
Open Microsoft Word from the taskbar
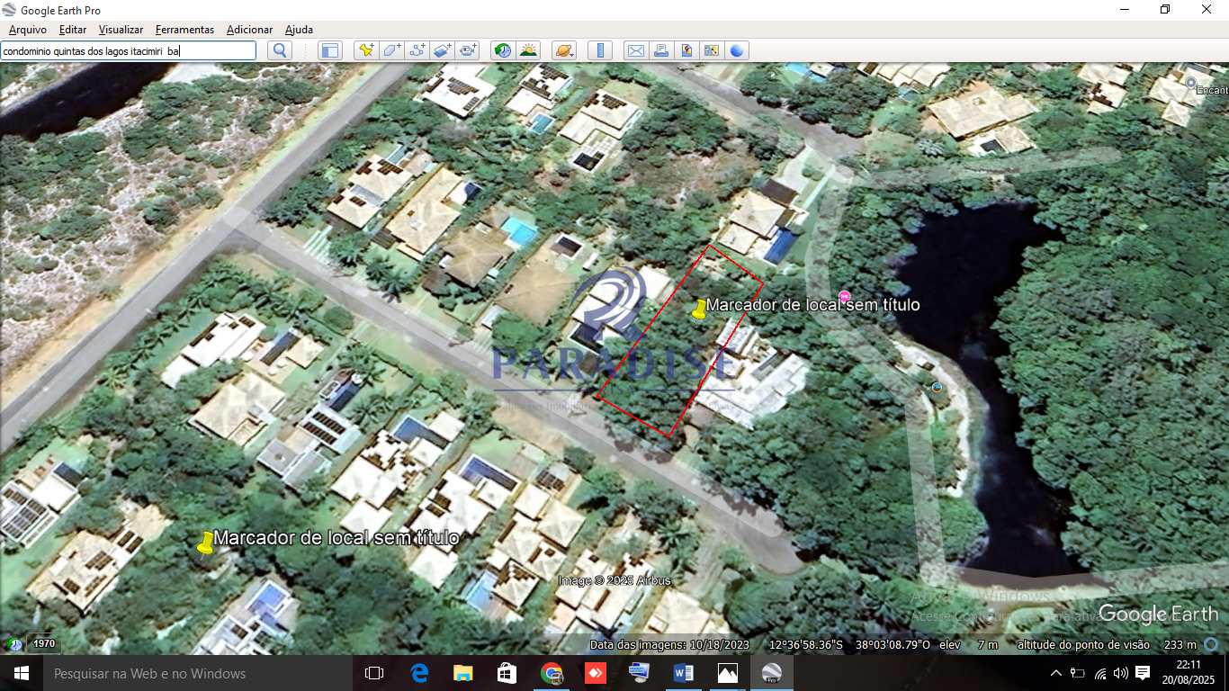(x=684, y=673)
